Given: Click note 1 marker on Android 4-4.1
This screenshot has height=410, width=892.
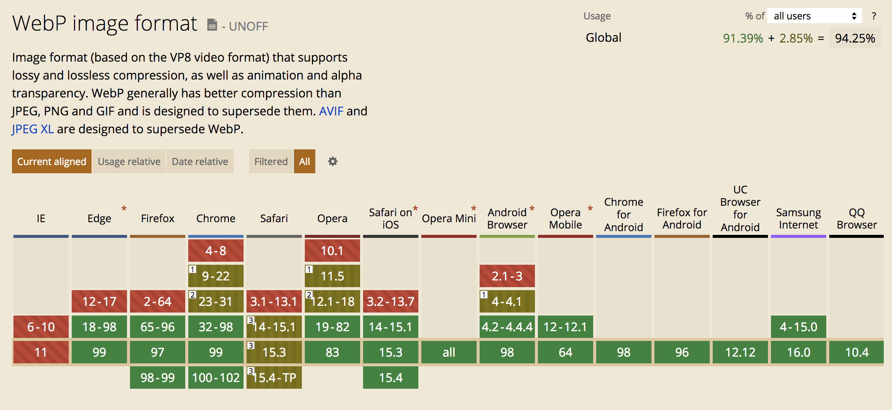Looking at the screenshot, I should coord(484,295).
